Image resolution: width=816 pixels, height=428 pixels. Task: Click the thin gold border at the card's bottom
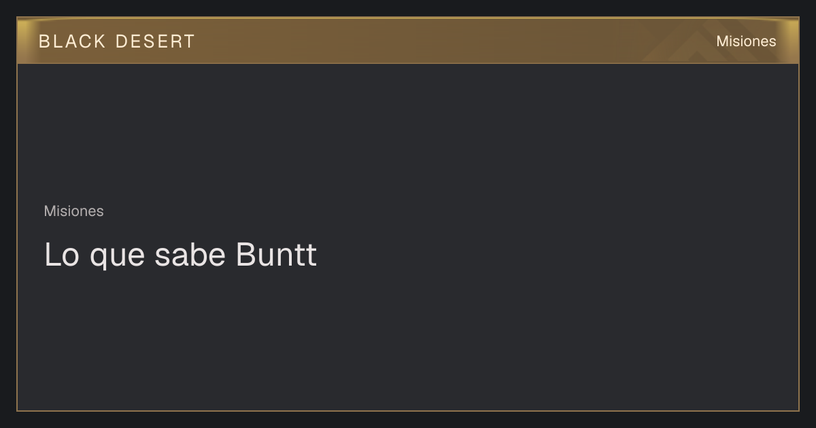(408, 410)
